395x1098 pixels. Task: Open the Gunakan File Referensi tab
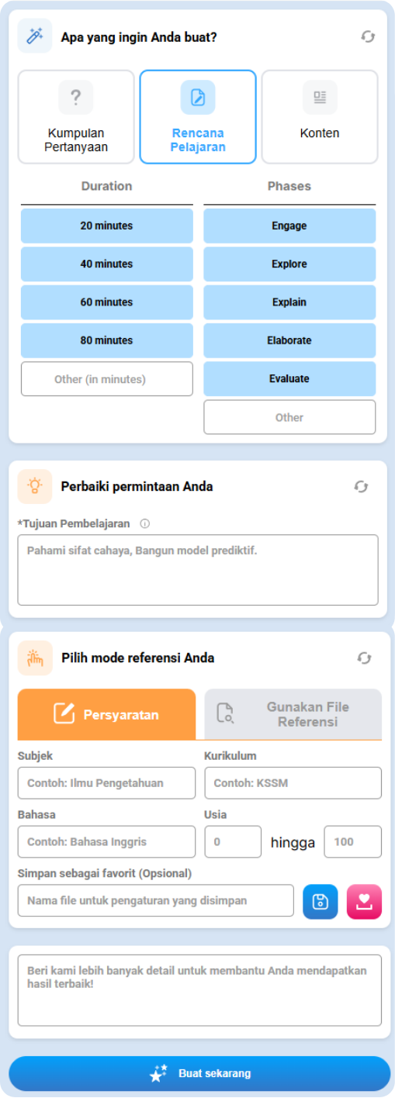[293, 714]
